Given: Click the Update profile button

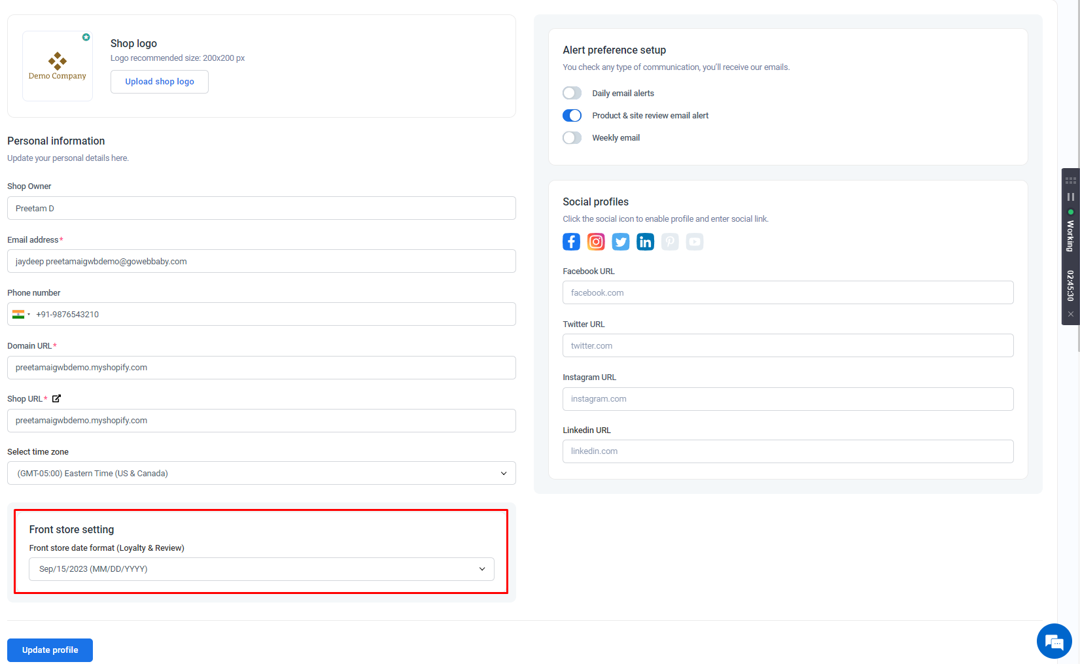Looking at the screenshot, I should (50, 650).
